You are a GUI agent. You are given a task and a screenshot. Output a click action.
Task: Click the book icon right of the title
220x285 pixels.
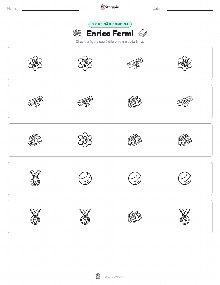(x=143, y=33)
